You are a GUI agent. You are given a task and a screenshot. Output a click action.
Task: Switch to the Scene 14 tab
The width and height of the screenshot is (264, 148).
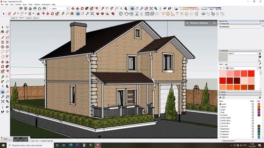click(x=14, y=18)
